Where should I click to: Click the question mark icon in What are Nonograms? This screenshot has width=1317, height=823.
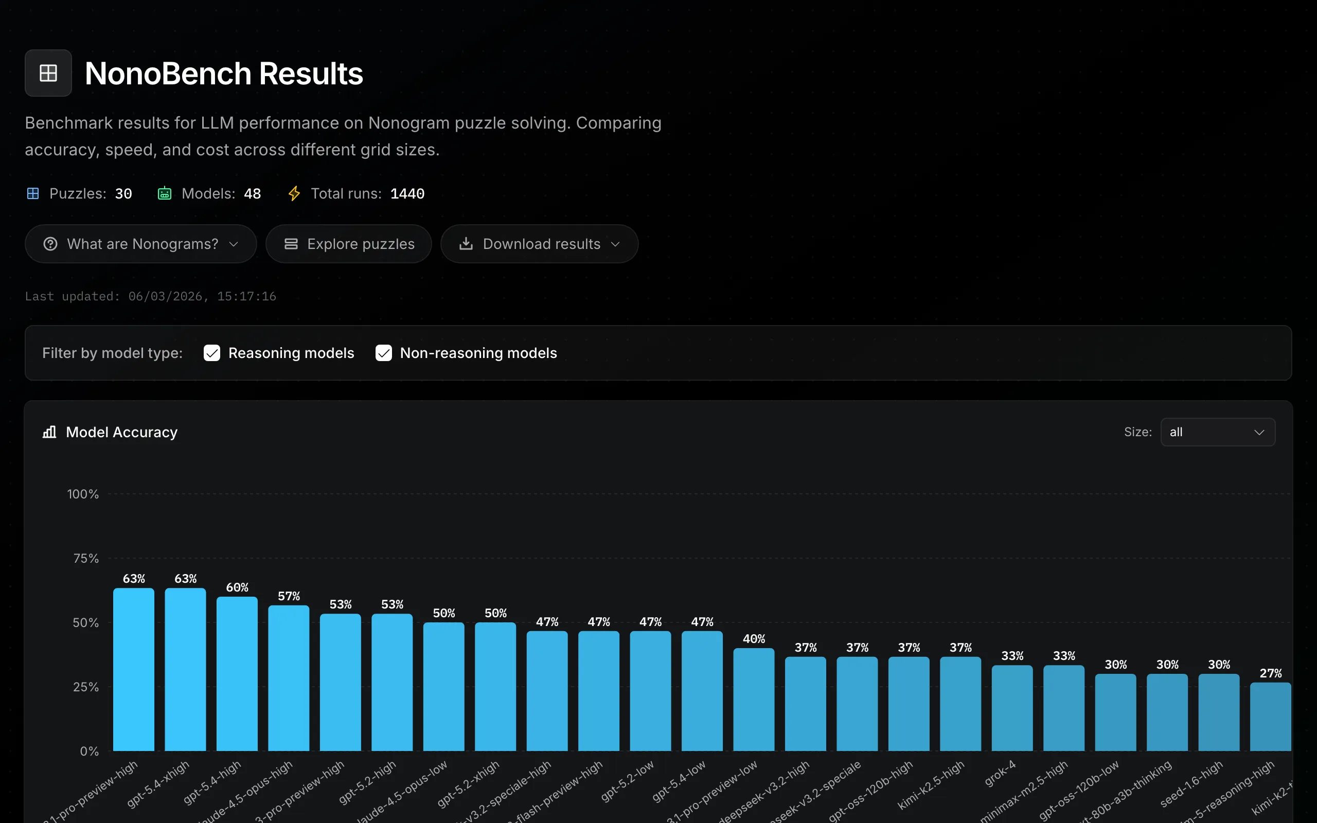click(x=50, y=244)
